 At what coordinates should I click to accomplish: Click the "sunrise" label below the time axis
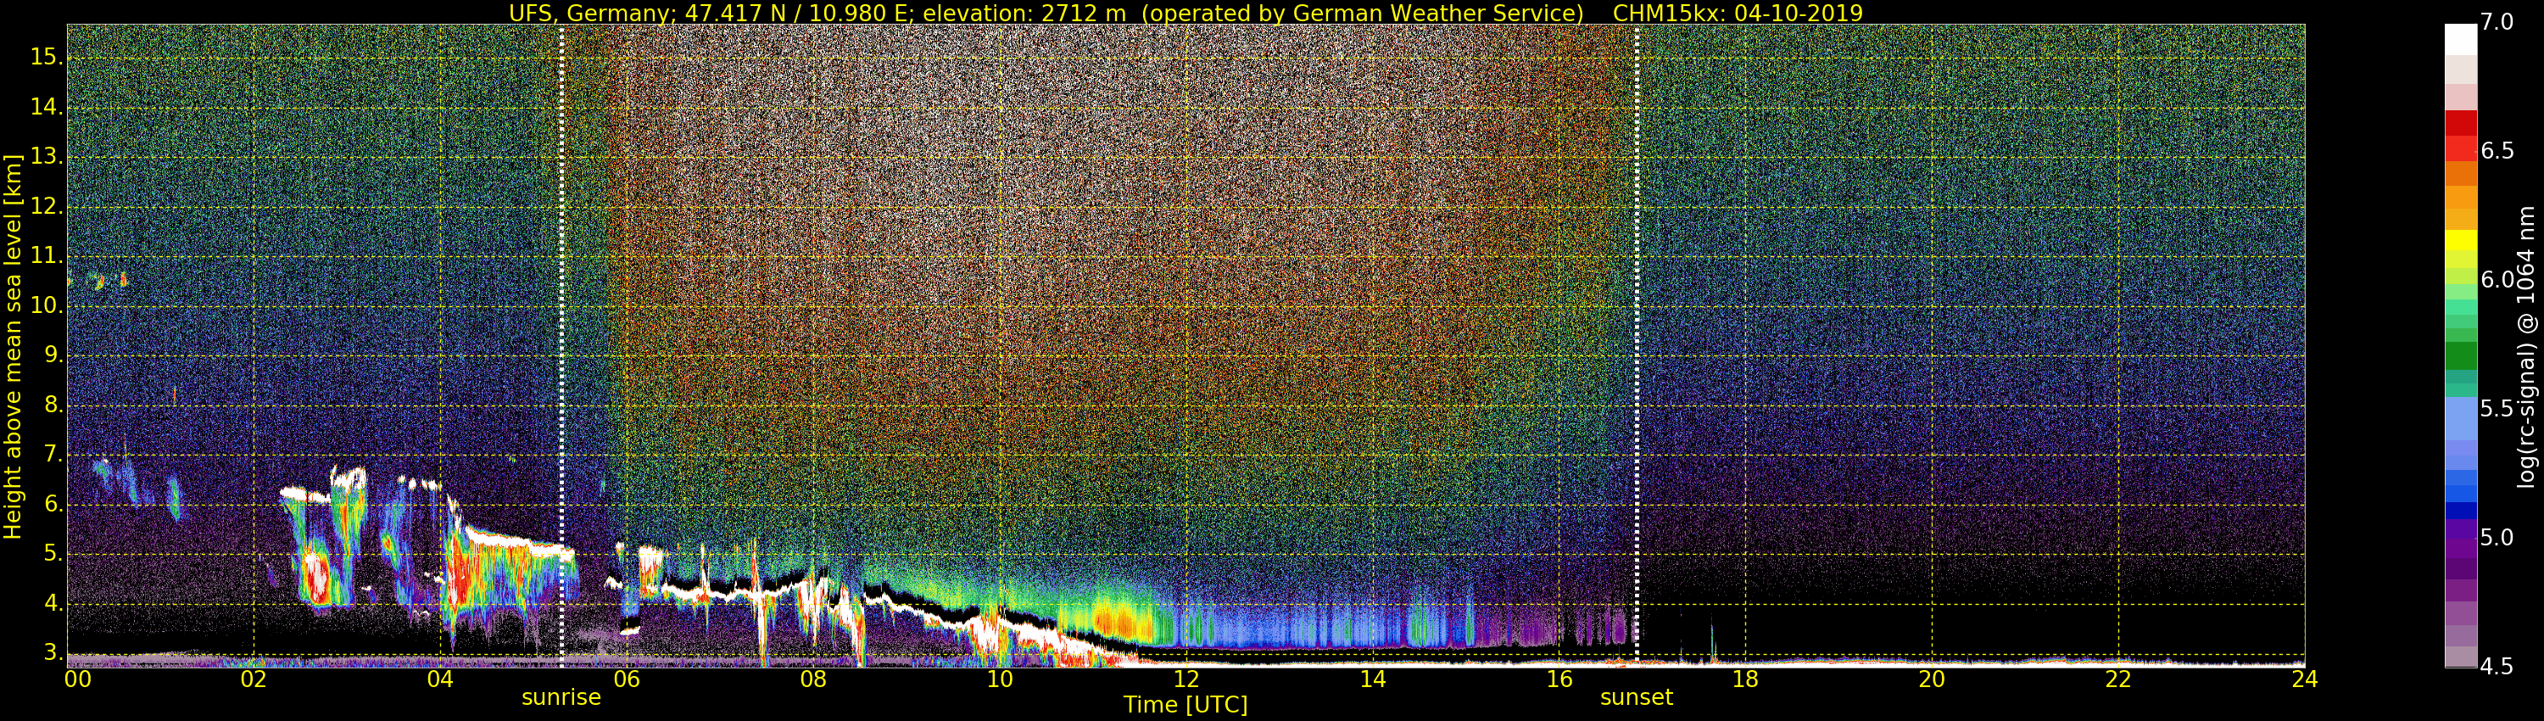[x=561, y=697]
